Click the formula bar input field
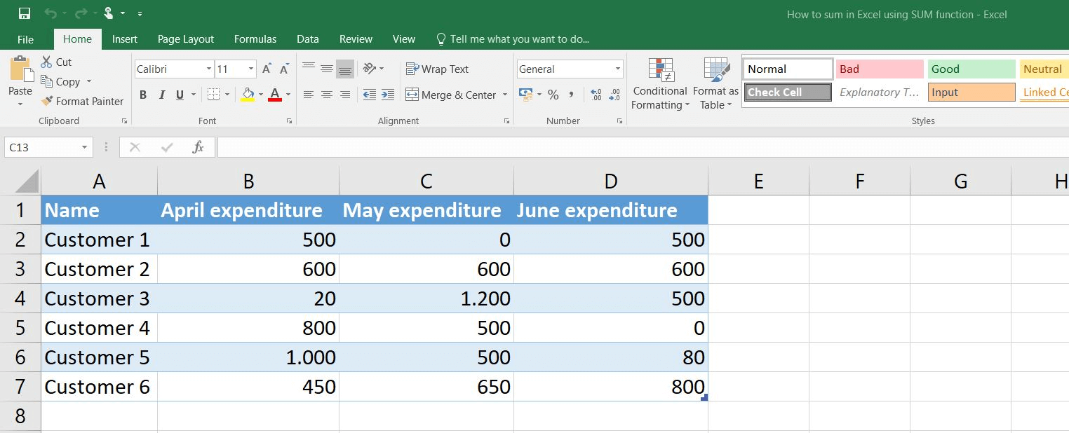Image resolution: width=1069 pixels, height=433 pixels. click(631, 147)
